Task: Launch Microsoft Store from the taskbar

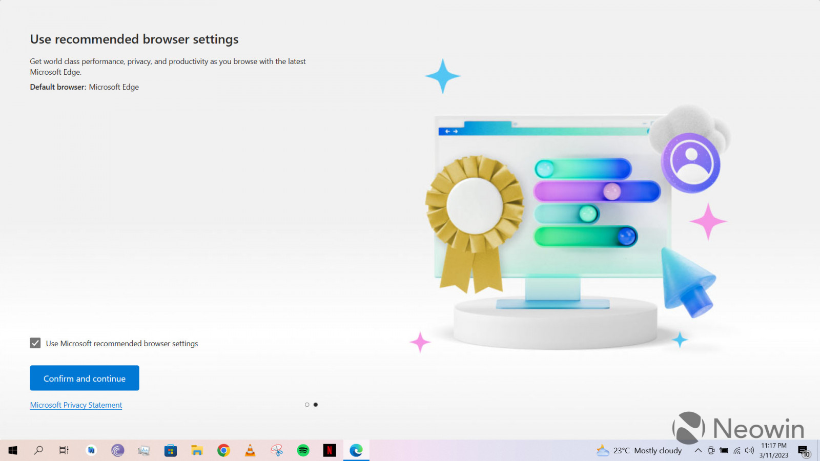Action: 171,450
